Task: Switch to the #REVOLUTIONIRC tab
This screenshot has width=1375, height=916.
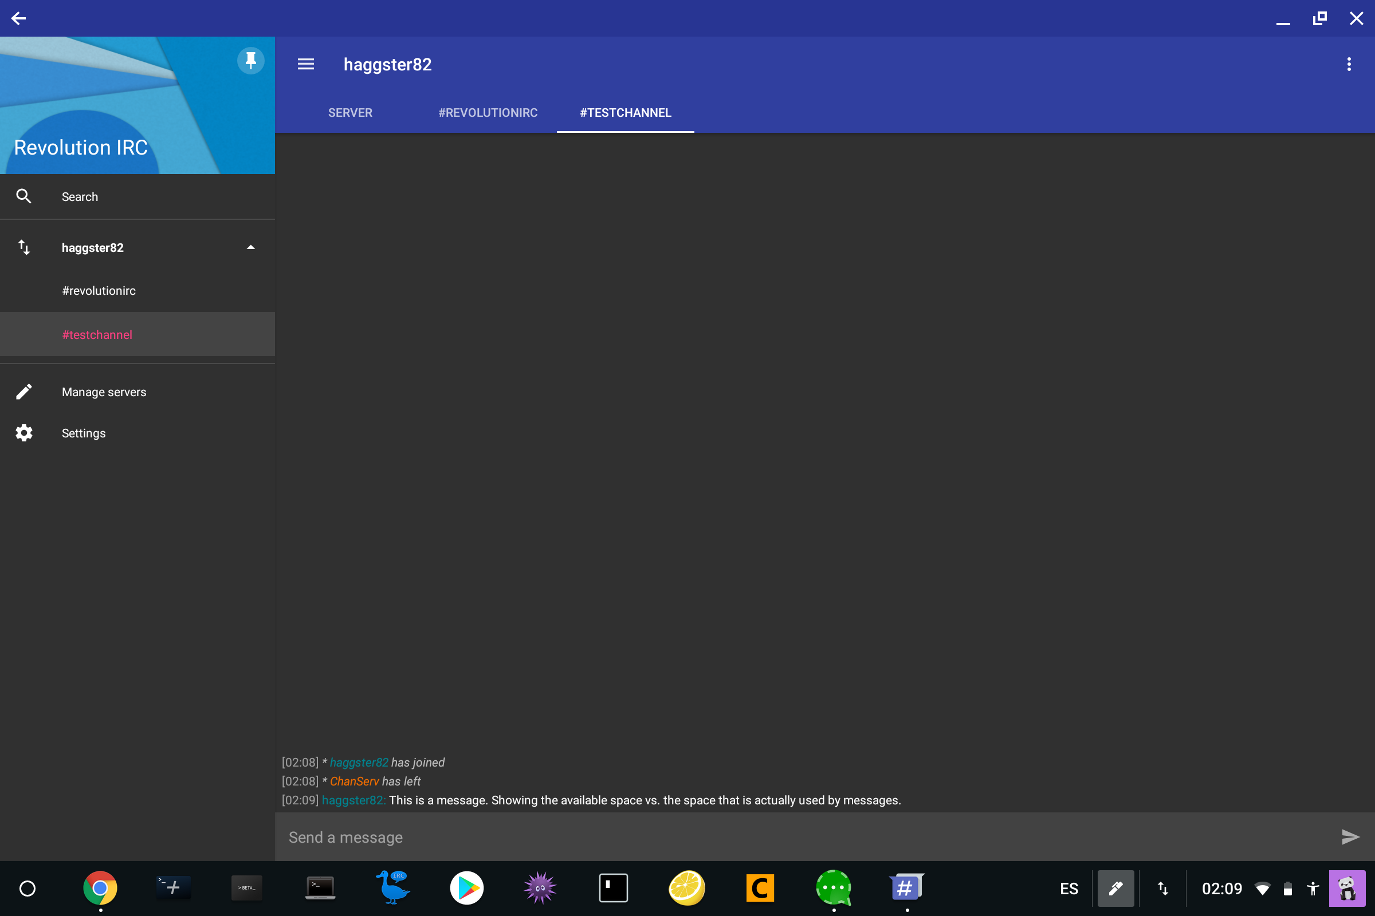Action: (488, 113)
